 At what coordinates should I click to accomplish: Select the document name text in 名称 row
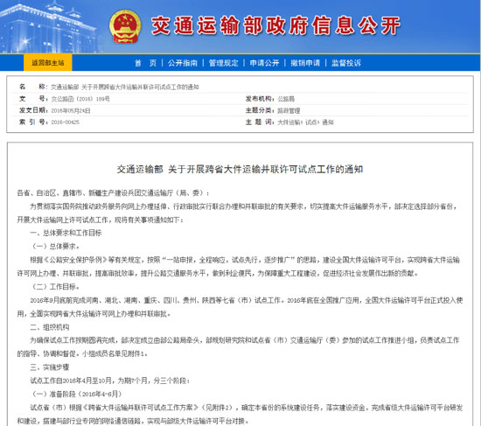coord(124,87)
